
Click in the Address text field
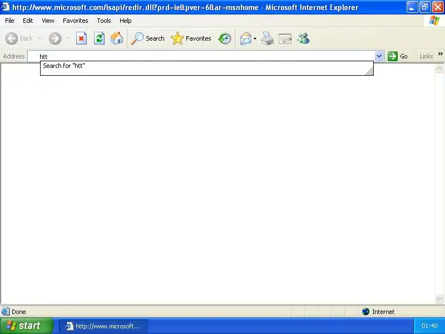coord(206,56)
